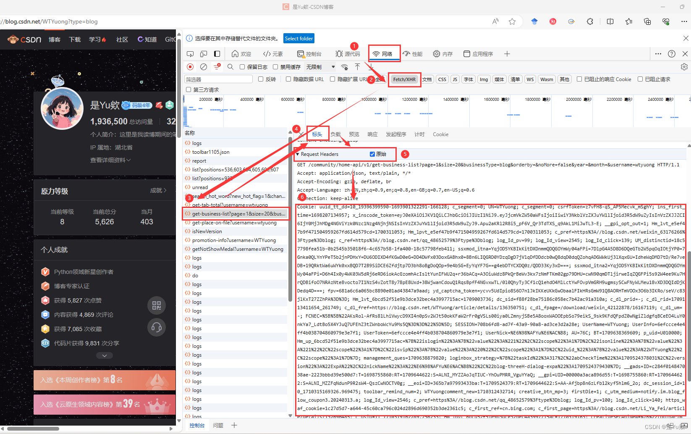Tick the 隐藏数据 URL checkbox

point(288,79)
